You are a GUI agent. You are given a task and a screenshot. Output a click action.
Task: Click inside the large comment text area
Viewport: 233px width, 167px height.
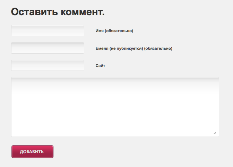(115, 107)
